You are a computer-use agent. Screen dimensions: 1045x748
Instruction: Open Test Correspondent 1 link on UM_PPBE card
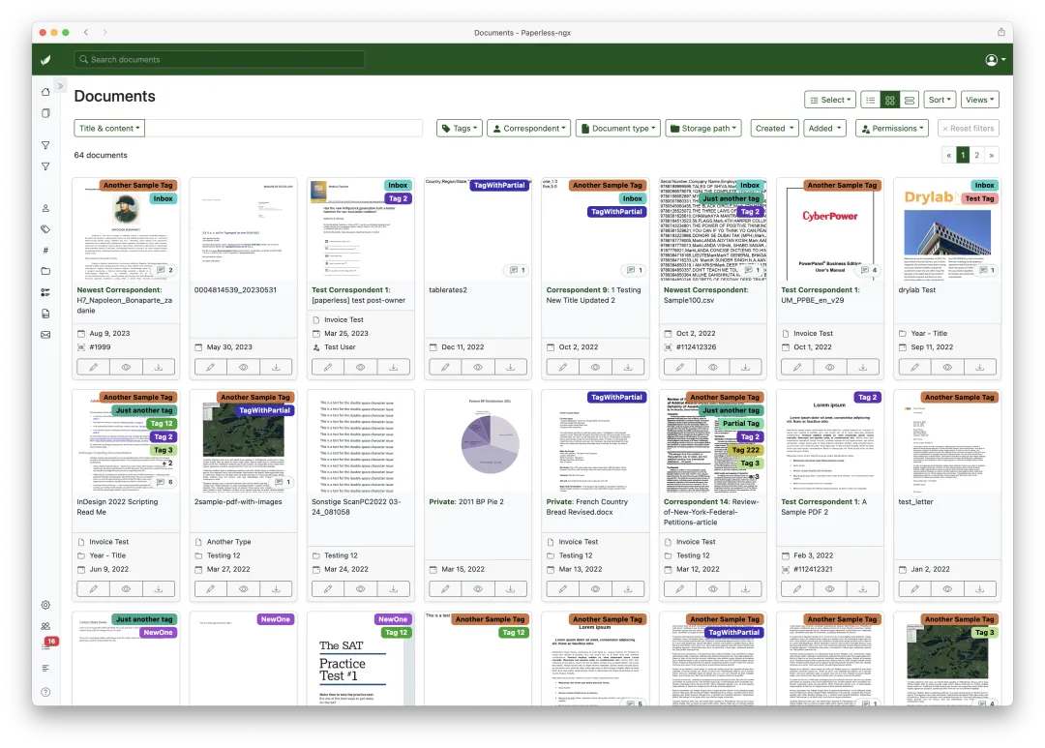tap(821, 290)
